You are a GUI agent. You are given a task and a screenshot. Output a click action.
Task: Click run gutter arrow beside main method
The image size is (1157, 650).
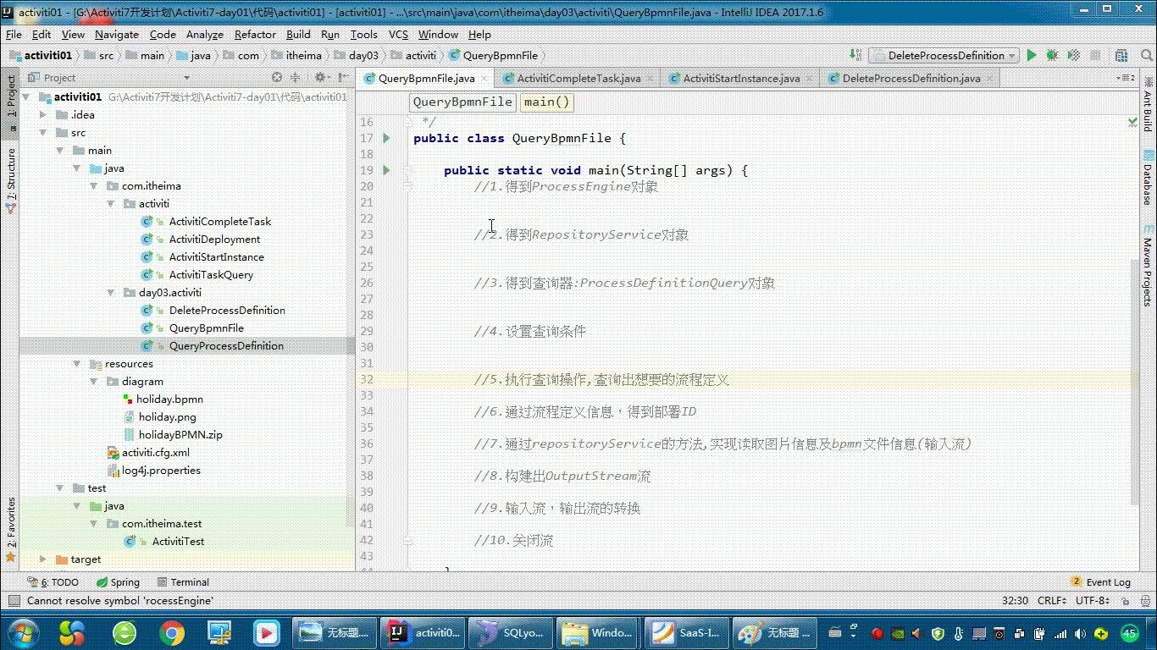tap(386, 170)
